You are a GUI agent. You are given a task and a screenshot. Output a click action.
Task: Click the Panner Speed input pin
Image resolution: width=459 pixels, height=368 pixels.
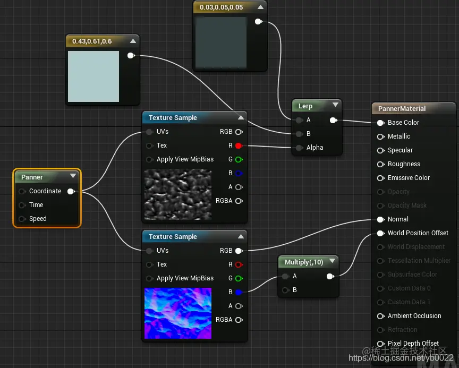click(x=22, y=219)
